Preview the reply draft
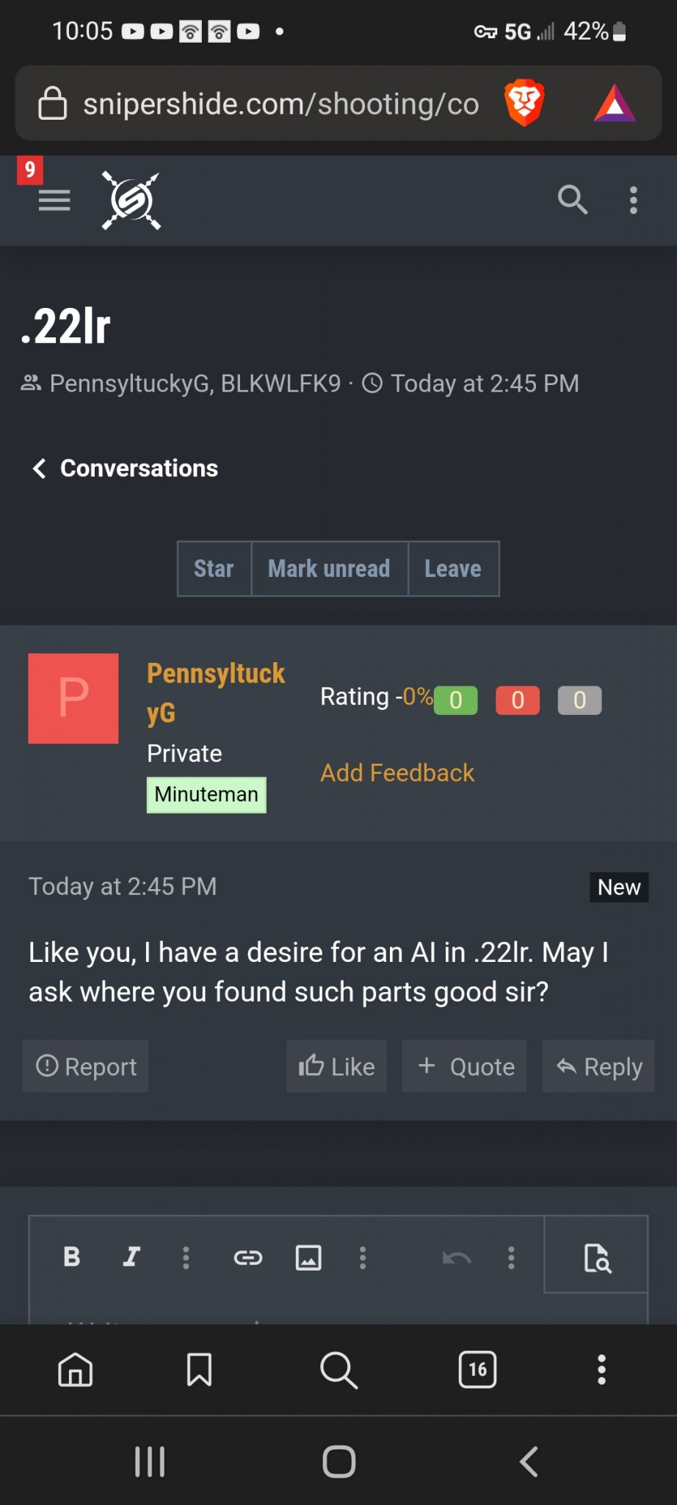This screenshot has width=677, height=1505. point(597,1257)
